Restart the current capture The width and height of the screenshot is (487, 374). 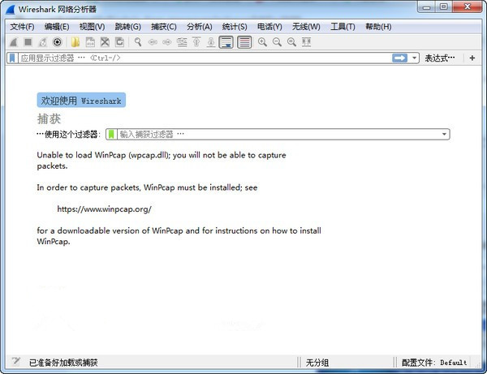[42, 42]
